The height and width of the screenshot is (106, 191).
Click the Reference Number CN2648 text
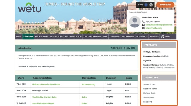click(156, 56)
